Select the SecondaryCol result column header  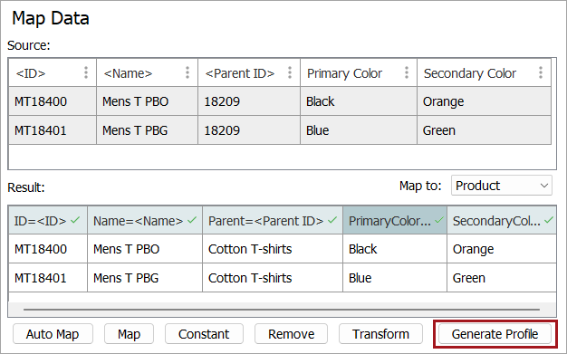pyautogui.click(x=502, y=220)
